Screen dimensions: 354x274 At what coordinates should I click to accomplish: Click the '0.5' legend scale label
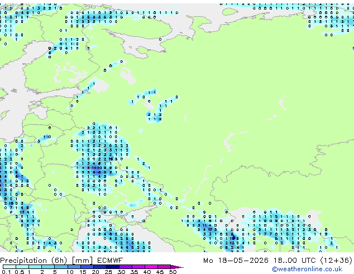pos(19,272)
